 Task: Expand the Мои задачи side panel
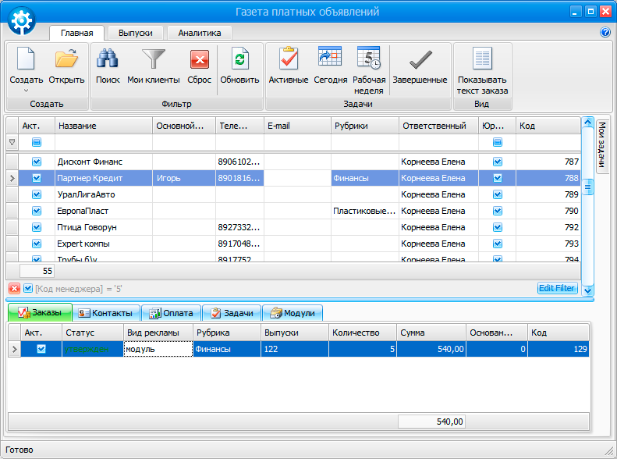point(602,145)
